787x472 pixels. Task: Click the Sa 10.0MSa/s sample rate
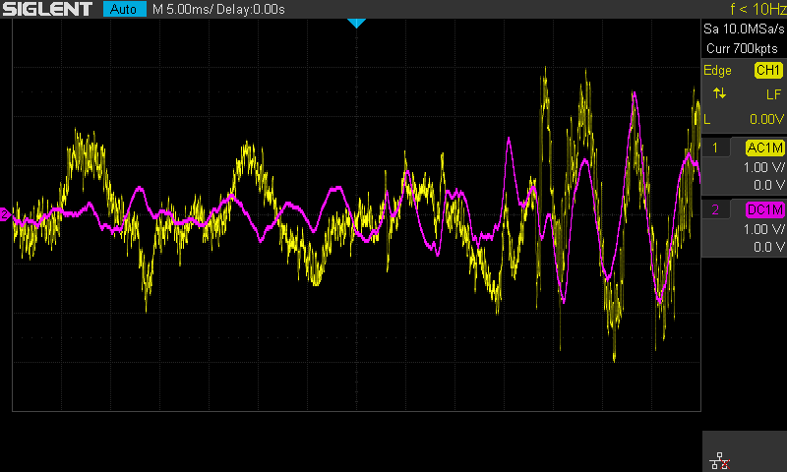point(744,29)
